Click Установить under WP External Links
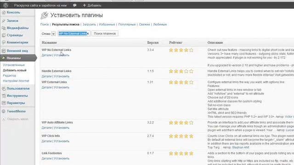Image resolution: width=294 pixels, height=165 pixels. tap(62, 88)
